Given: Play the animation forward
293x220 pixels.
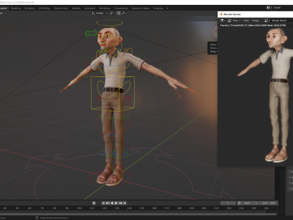Looking at the screenshot, I should (x=116, y=203).
